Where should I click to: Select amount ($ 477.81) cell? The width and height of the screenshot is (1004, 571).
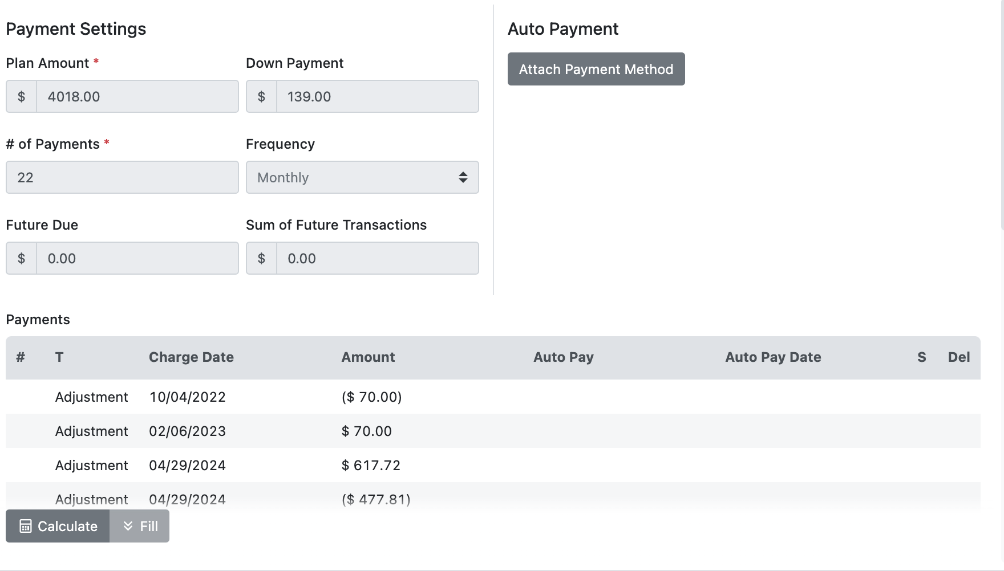(376, 500)
